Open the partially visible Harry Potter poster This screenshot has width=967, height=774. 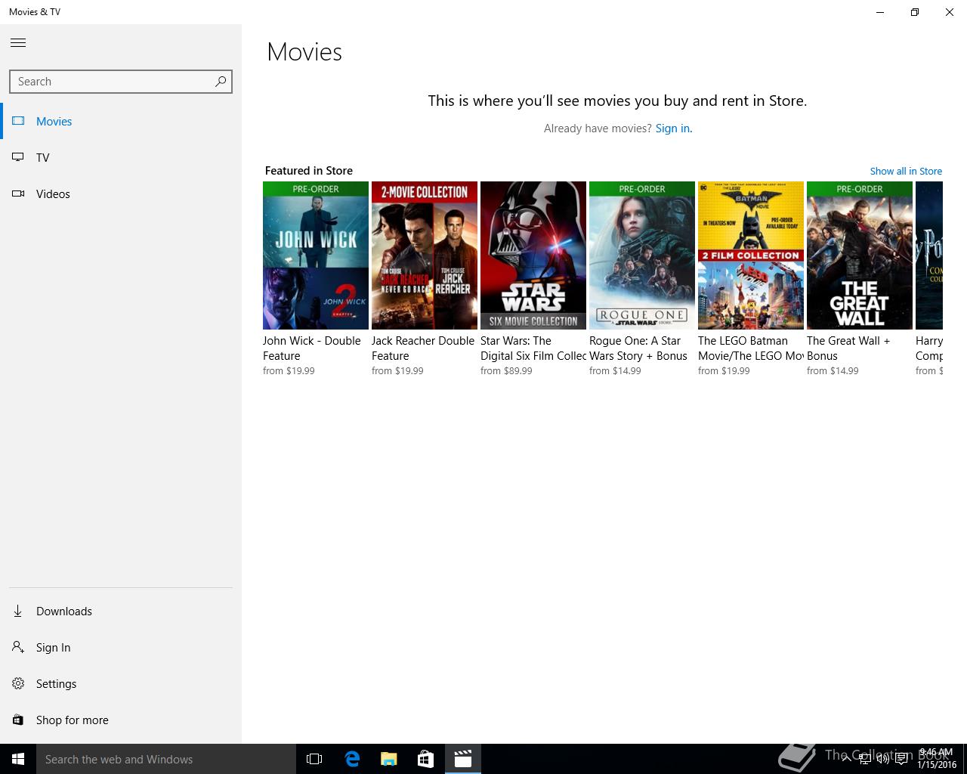(929, 255)
